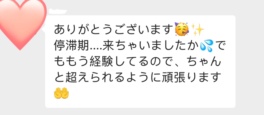
Task: Click the blue sweat droplets emoji
Action: coord(206,46)
